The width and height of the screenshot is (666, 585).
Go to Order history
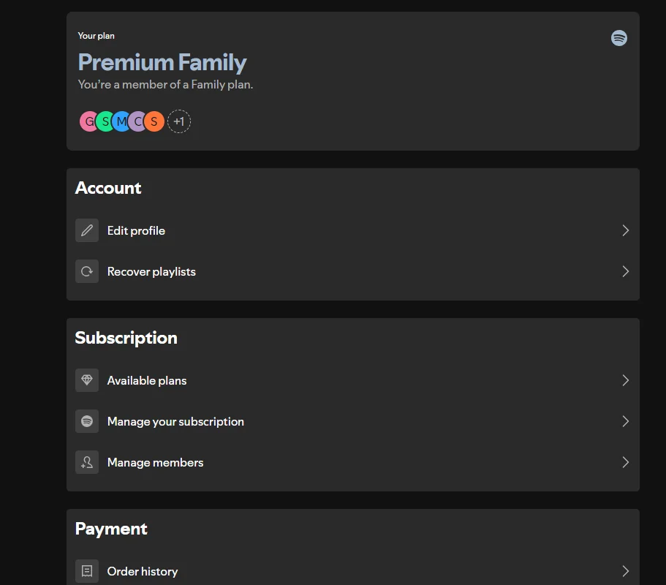[x=352, y=571]
